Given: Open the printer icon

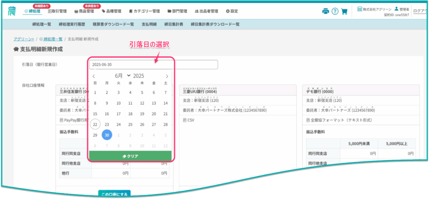Looking at the screenshot, I should click(x=325, y=11).
